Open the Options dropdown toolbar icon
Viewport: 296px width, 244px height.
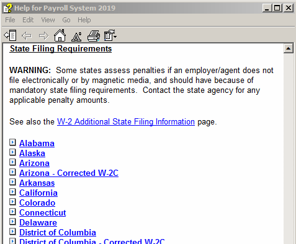click(110, 35)
